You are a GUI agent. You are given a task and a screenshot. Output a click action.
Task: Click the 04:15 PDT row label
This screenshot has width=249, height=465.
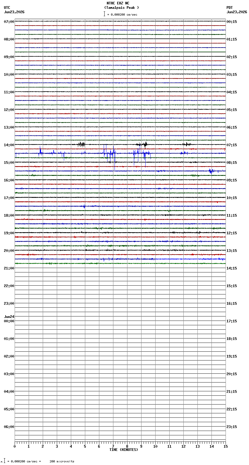[232, 92]
